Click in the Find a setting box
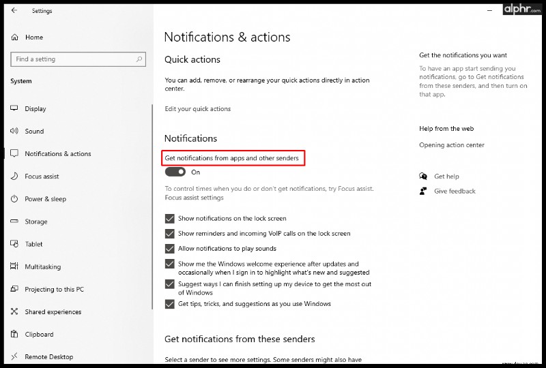This screenshot has height=368, width=546. point(78,59)
